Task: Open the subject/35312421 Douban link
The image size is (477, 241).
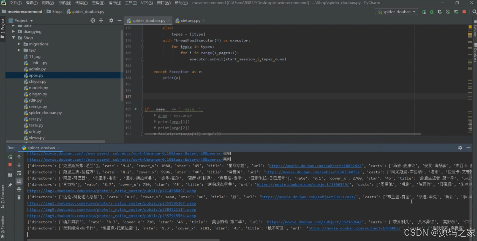Action: pyautogui.click(x=308, y=197)
